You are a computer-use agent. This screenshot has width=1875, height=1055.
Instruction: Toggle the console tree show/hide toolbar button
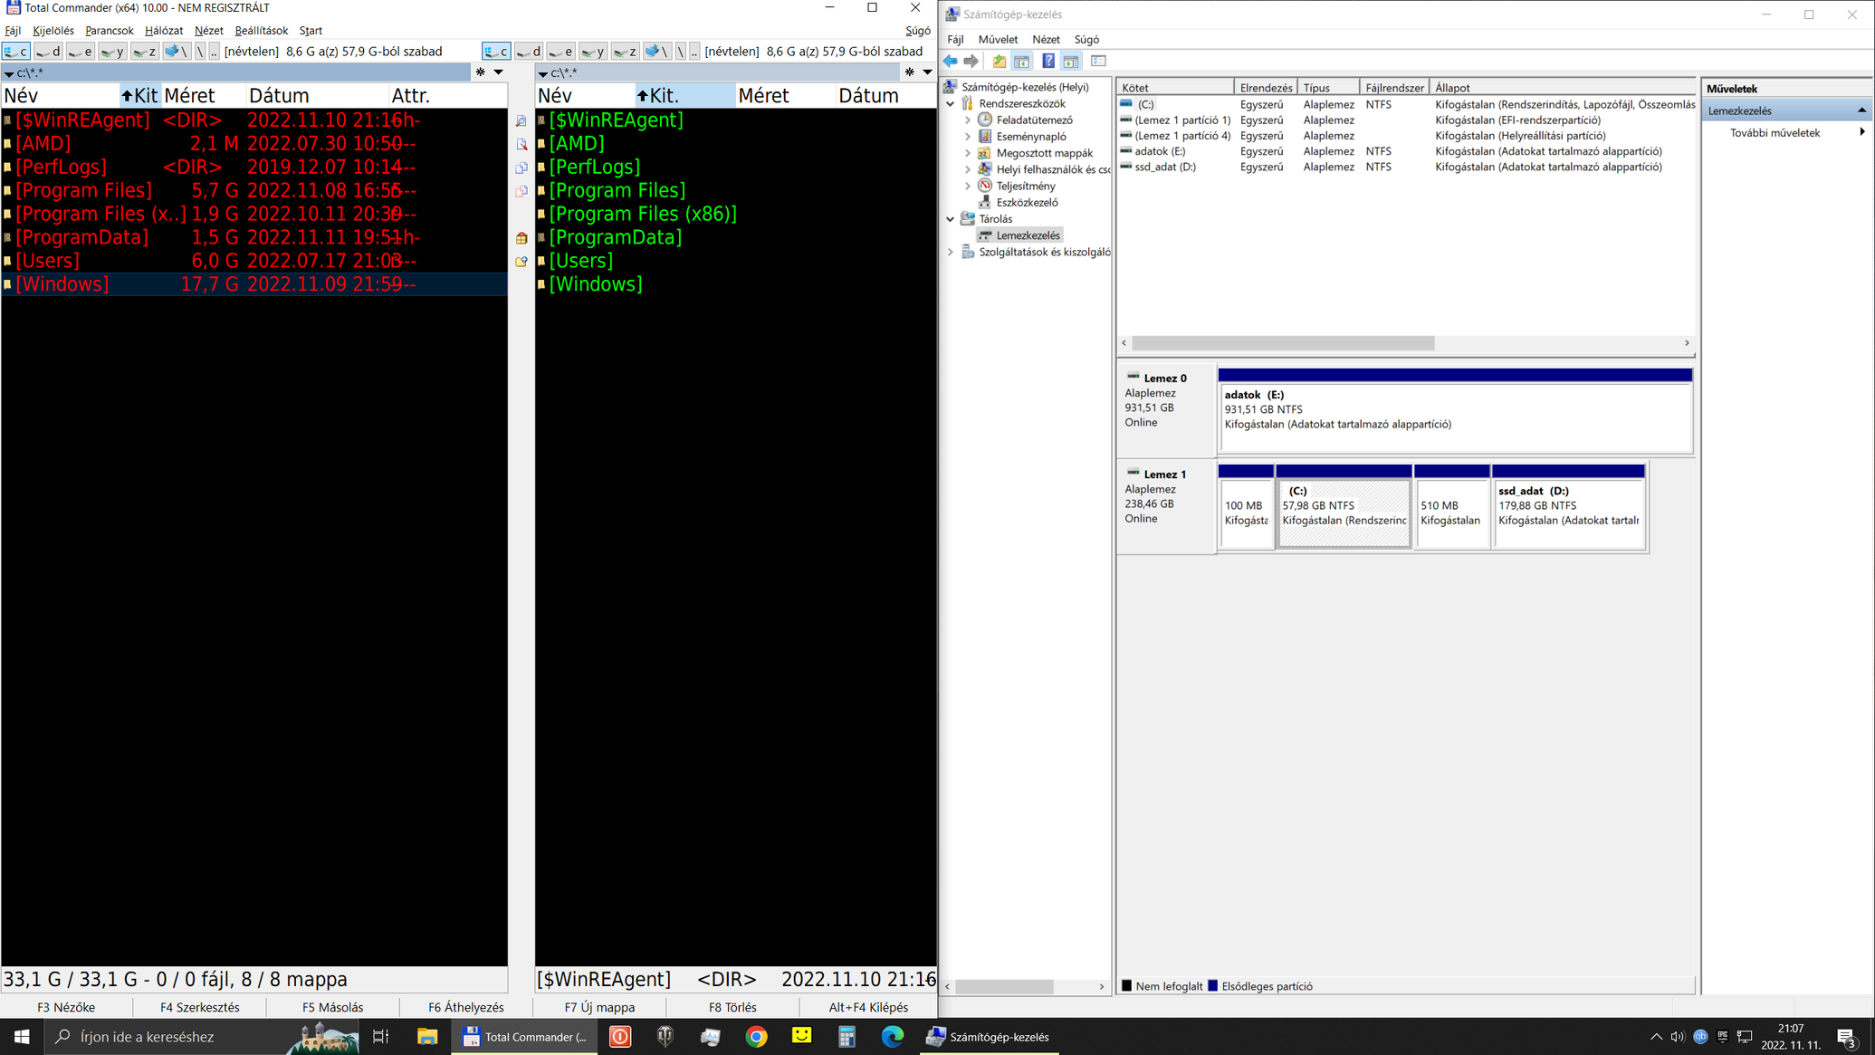click(x=1021, y=62)
